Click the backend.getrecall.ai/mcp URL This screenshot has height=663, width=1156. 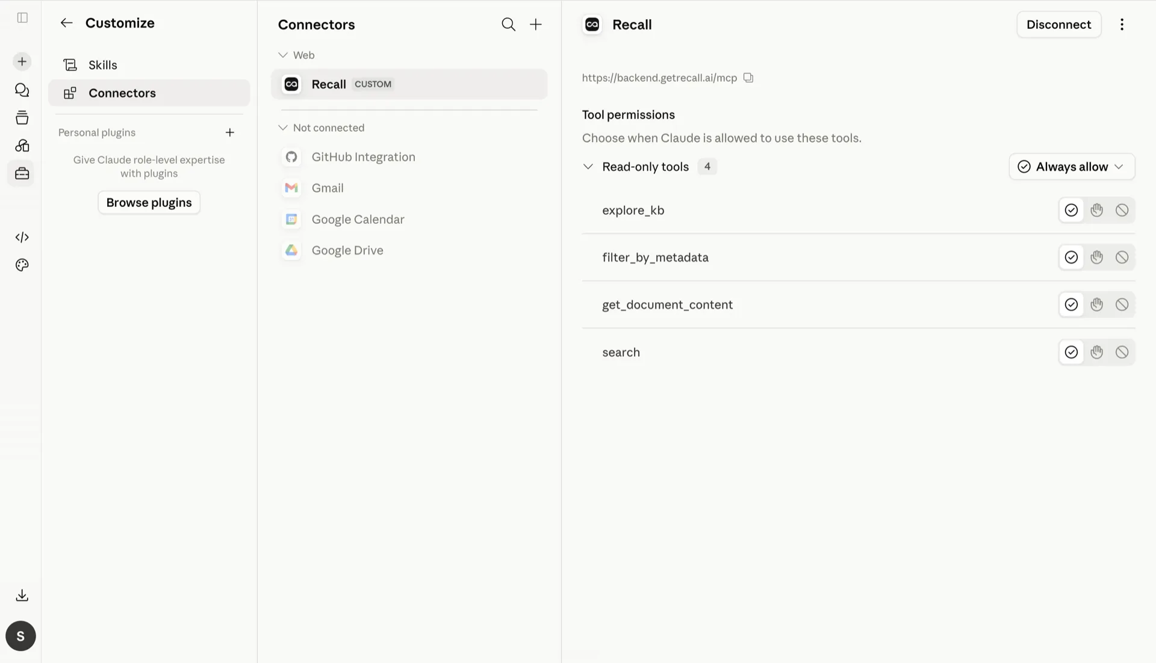click(x=659, y=78)
